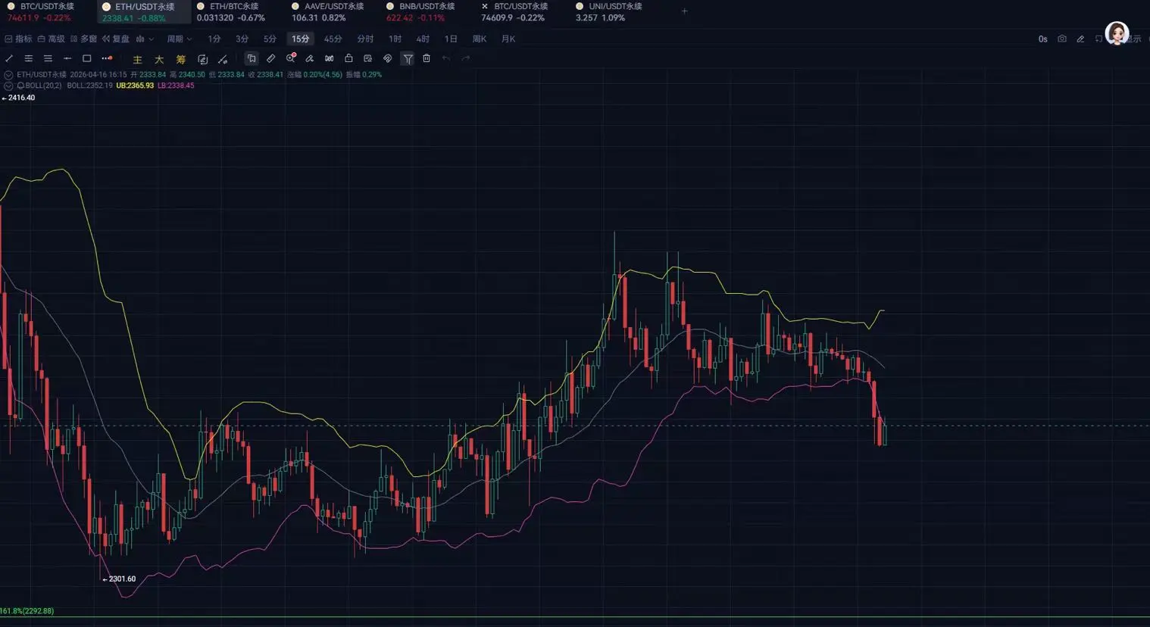Viewport: 1150px width, 627px height.
Task: Click the yellow 筹 chip distribution button
Action: [181, 59]
